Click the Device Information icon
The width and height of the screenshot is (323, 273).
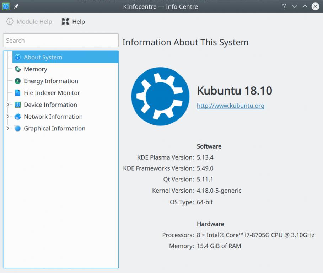click(18, 105)
